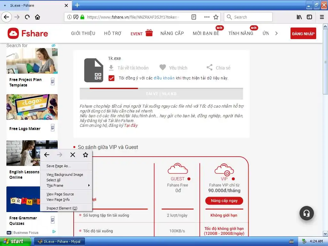Click the AdChoices icon near Business Focus
Viewport: 328px width, 246px height.
point(54,232)
